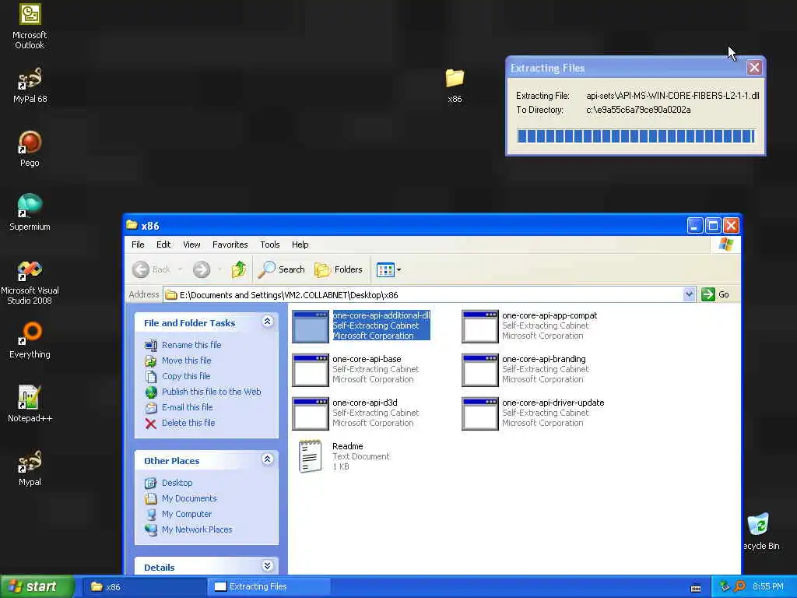The height and width of the screenshot is (598, 797).
Task: Select Microsoft Visual Studio 2008 shortcut
Action: tap(30, 282)
